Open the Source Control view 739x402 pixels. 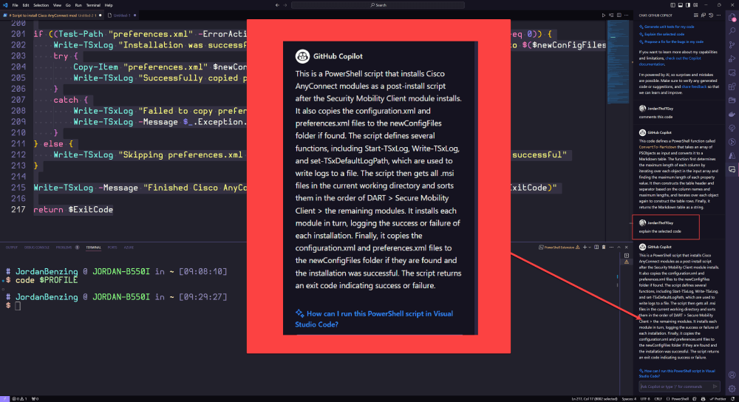click(x=732, y=45)
